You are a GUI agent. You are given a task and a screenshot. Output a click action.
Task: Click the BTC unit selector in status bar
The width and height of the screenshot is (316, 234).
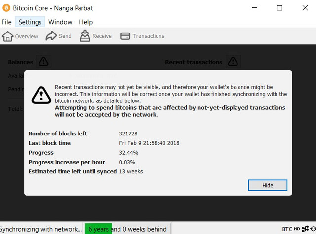tap(287, 229)
